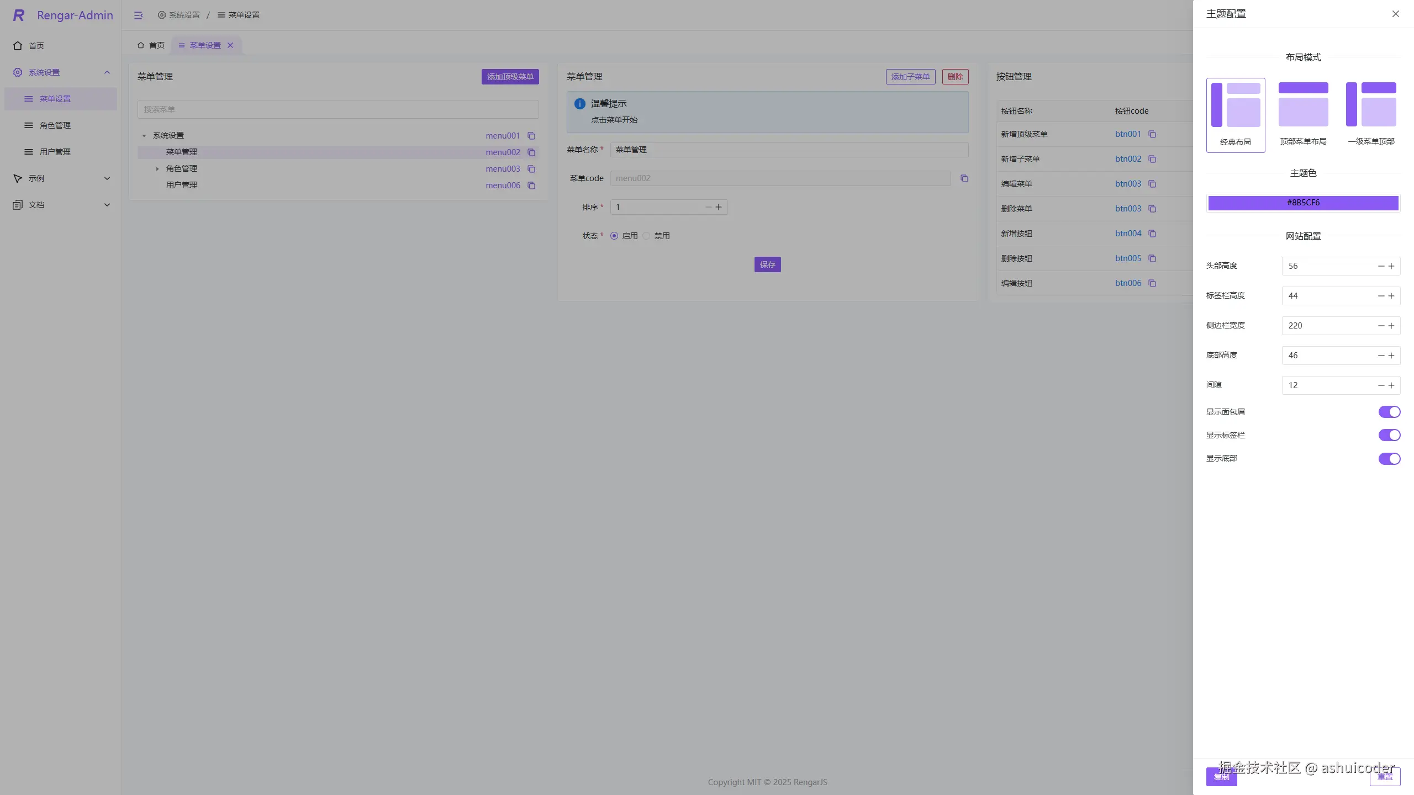
Task: Close the 菜单设置 tab with X icon
Action: 230,45
